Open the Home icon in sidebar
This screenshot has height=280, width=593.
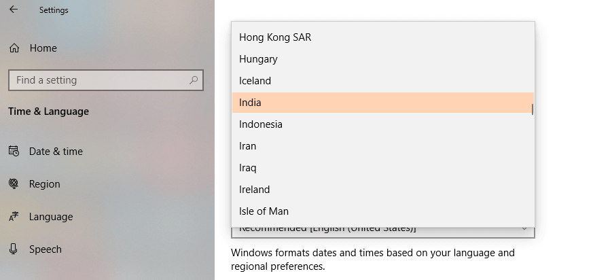(x=14, y=48)
